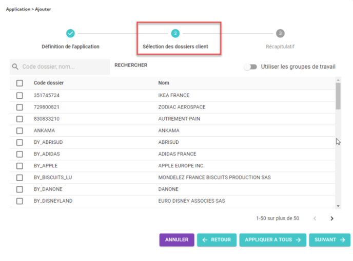Viewport: 353px width, 261px height.
Task: Click the BY_APPLE code cell
Action: 46,166
